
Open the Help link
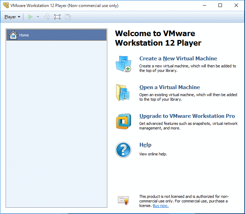(145, 145)
